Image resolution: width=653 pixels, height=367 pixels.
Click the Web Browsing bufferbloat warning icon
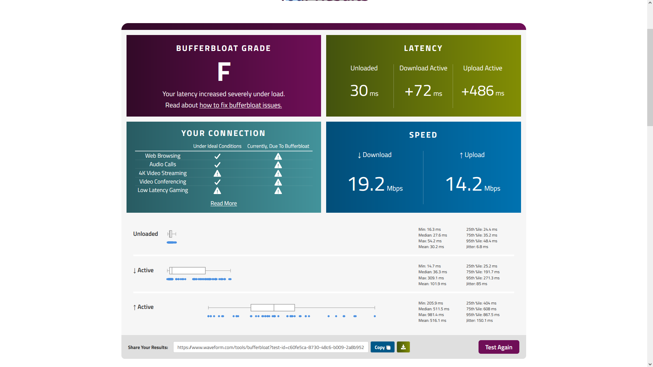pyautogui.click(x=278, y=156)
